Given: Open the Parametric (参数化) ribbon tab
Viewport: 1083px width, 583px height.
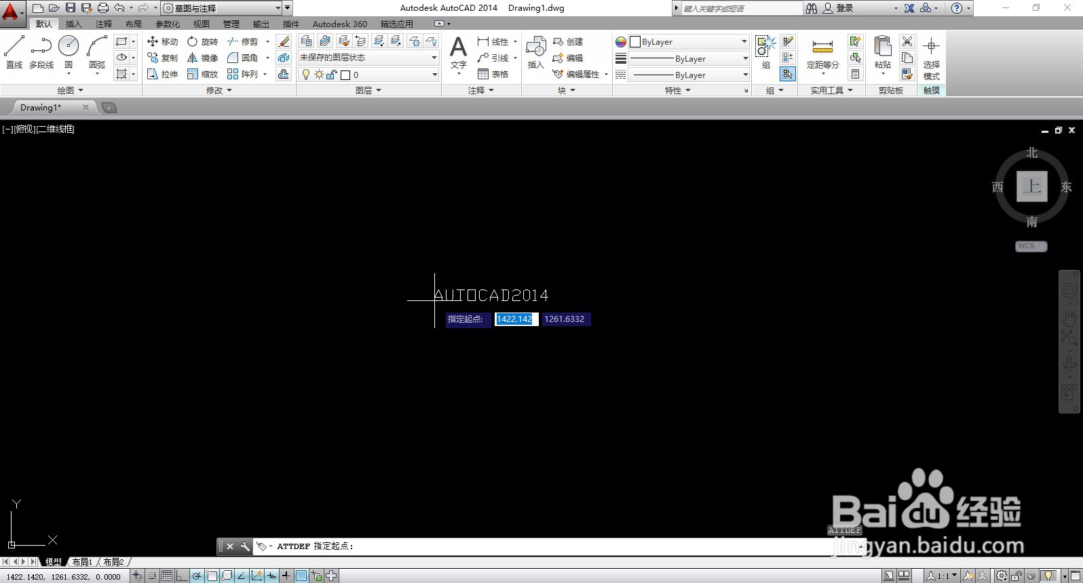Looking at the screenshot, I should tap(168, 24).
